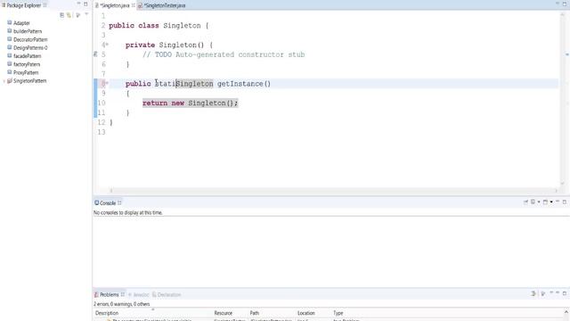570x321 pixels.
Task: Click the SingletonPattern project icon
Action: [10, 81]
